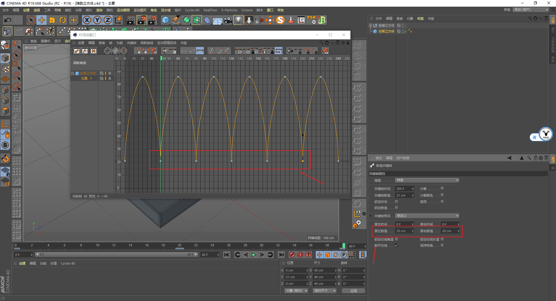Screen dimensions: 556x301
Task: Jump to animation start button
Action: pyautogui.click(x=227, y=255)
